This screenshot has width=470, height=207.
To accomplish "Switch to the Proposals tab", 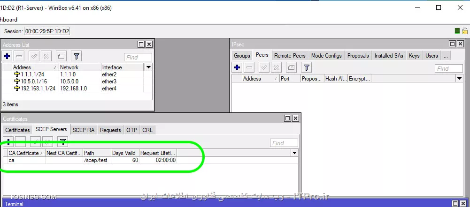I will (x=358, y=56).
